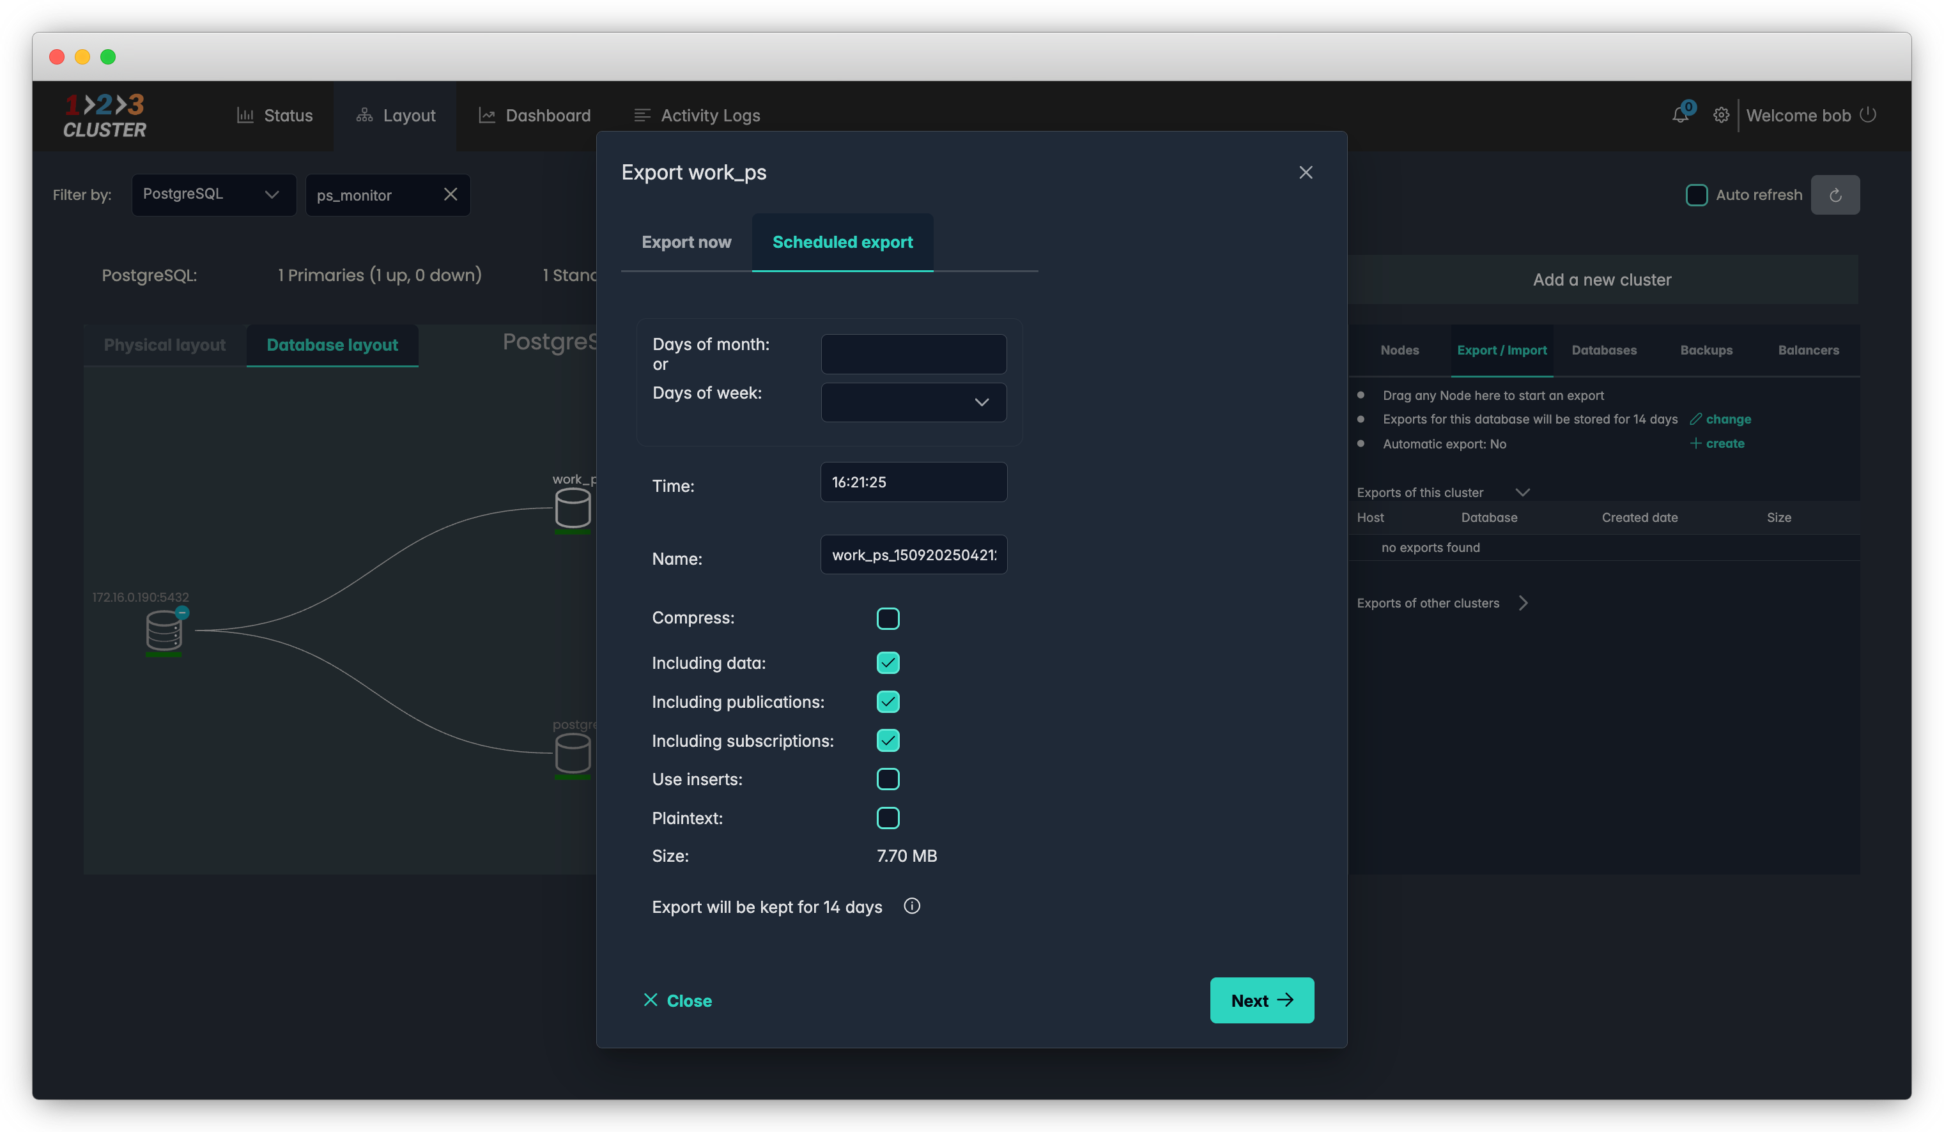The height and width of the screenshot is (1132, 1944).
Task: Close the Export work_ps dialog with X
Action: click(x=1305, y=172)
